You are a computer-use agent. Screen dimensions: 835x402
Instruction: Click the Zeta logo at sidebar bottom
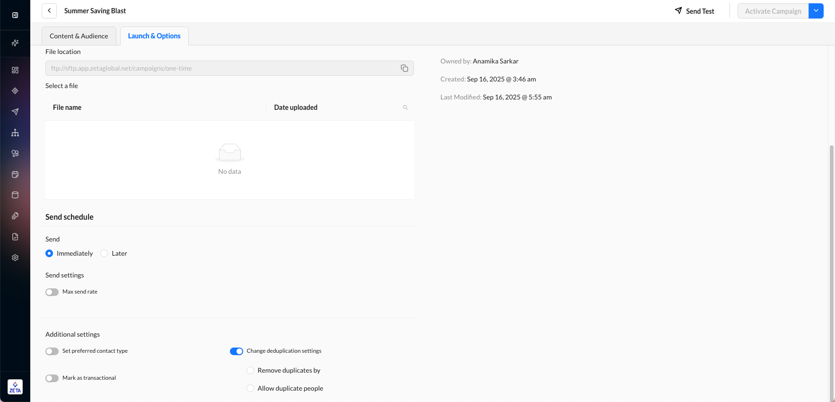(15, 387)
